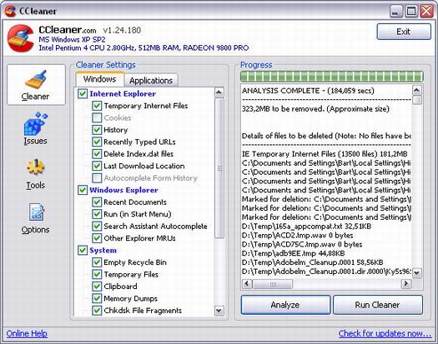438x344 pixels.
Task: Open the Issues section blue cubes icon
Action: pyautogui.click(x=36, y=123)
